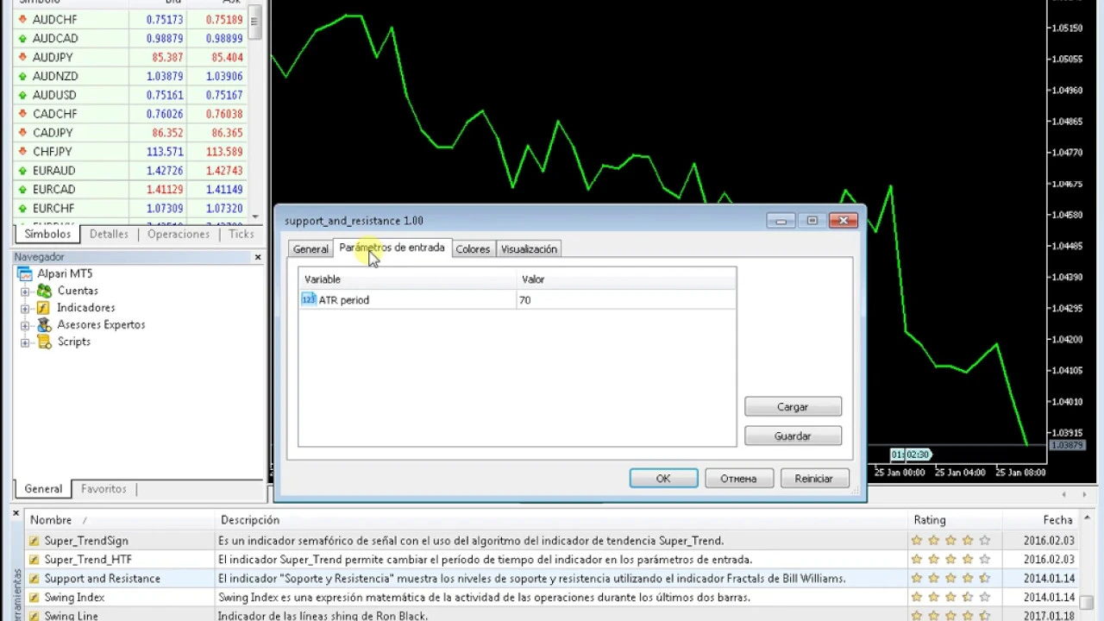Click the AUDNZD symbol arrow icon

coord(22,76)
